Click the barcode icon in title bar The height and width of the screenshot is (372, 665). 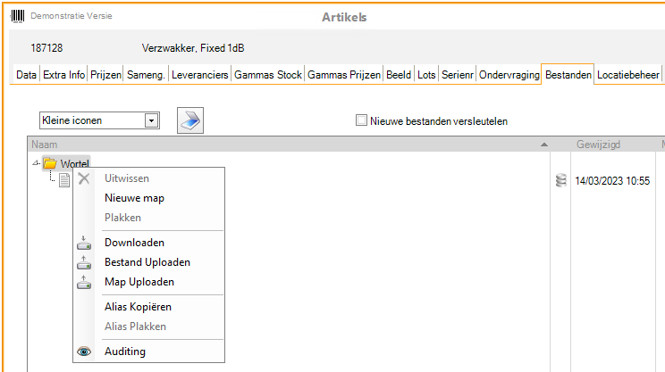click(x=16, y=17)
